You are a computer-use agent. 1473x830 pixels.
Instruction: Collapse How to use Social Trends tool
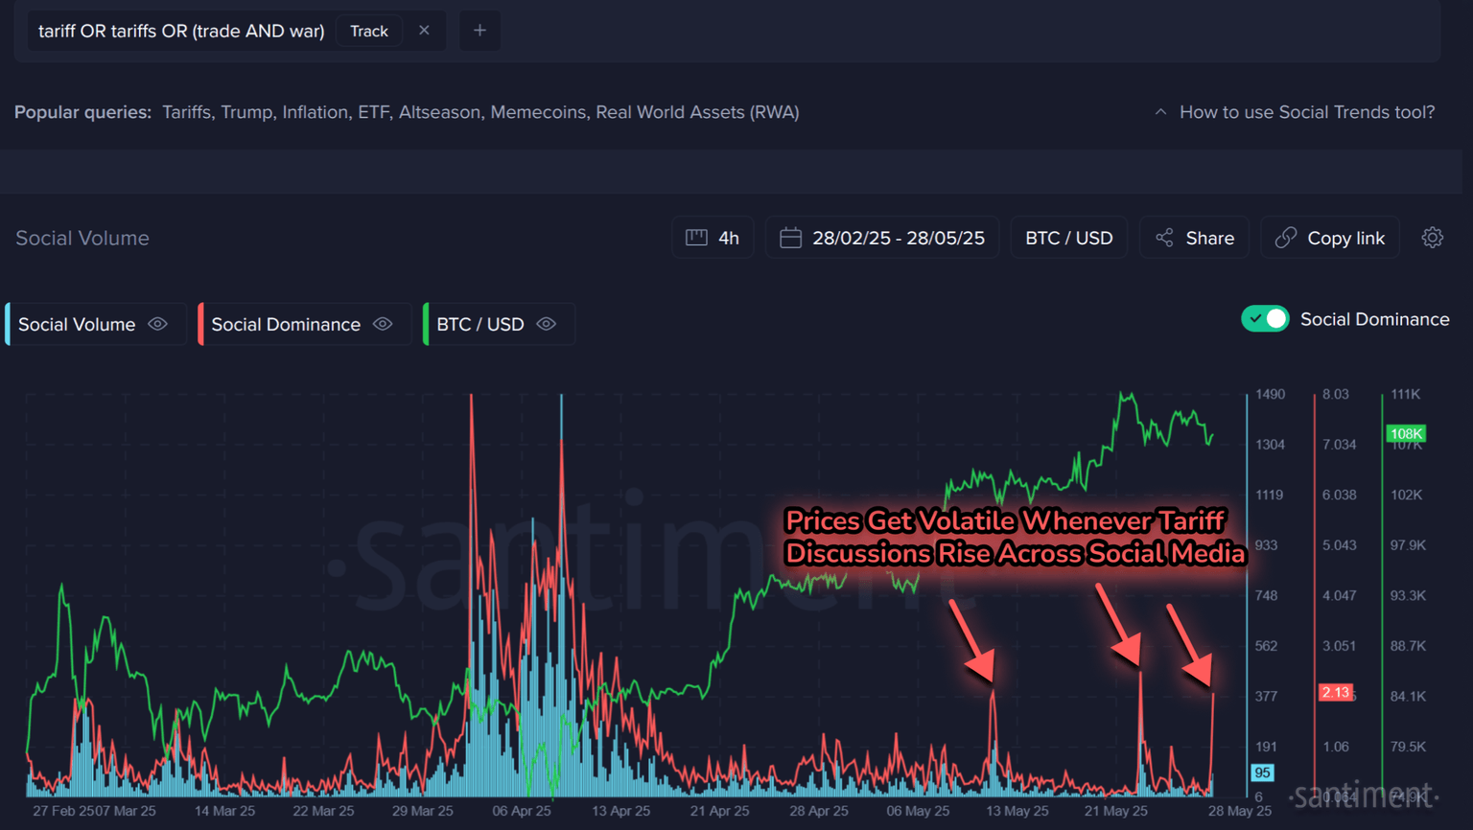[1295, 112]
